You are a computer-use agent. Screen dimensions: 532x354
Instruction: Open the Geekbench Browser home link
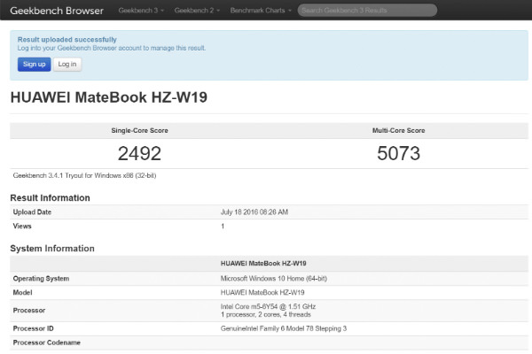click(x=57, y=11)
